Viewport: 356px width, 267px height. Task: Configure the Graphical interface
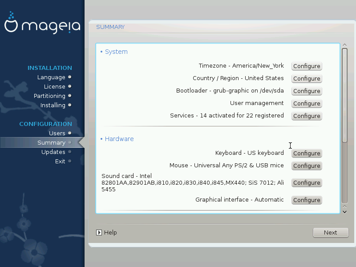pos(307,200)
